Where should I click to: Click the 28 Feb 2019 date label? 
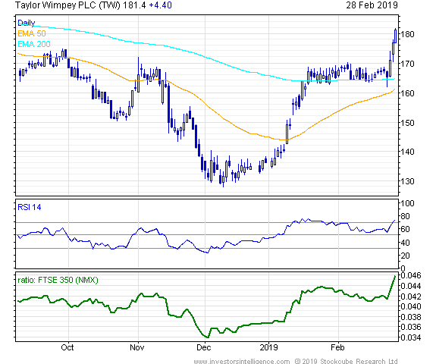coord(372,5)
